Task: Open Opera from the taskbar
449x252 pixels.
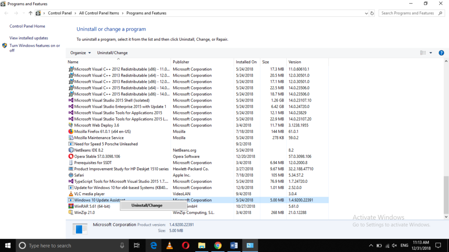Action: click(185, 245)
